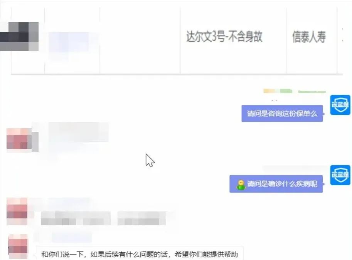The height and width of the screenshot is (260, 352).
Task: Select the message bubble 请问是咨询这份保单么
Action: coord(282,114)
